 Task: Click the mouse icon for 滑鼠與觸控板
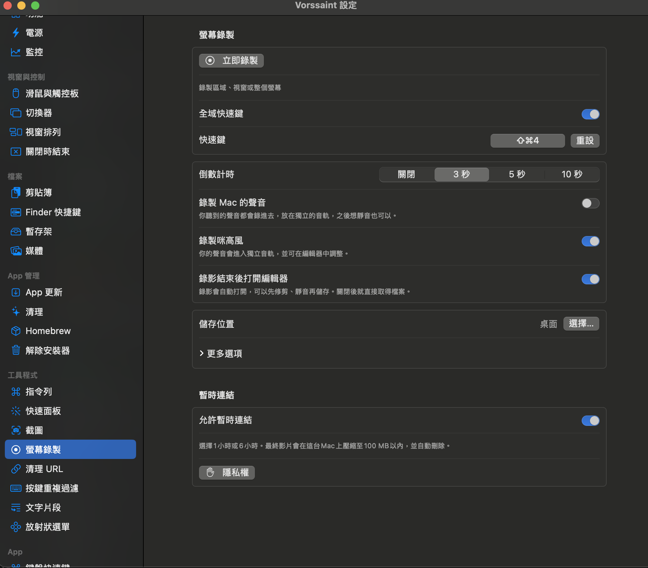coord(16,94)
